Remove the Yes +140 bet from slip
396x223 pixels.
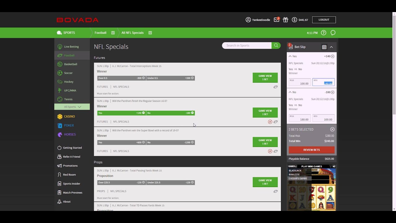(333, 56)
